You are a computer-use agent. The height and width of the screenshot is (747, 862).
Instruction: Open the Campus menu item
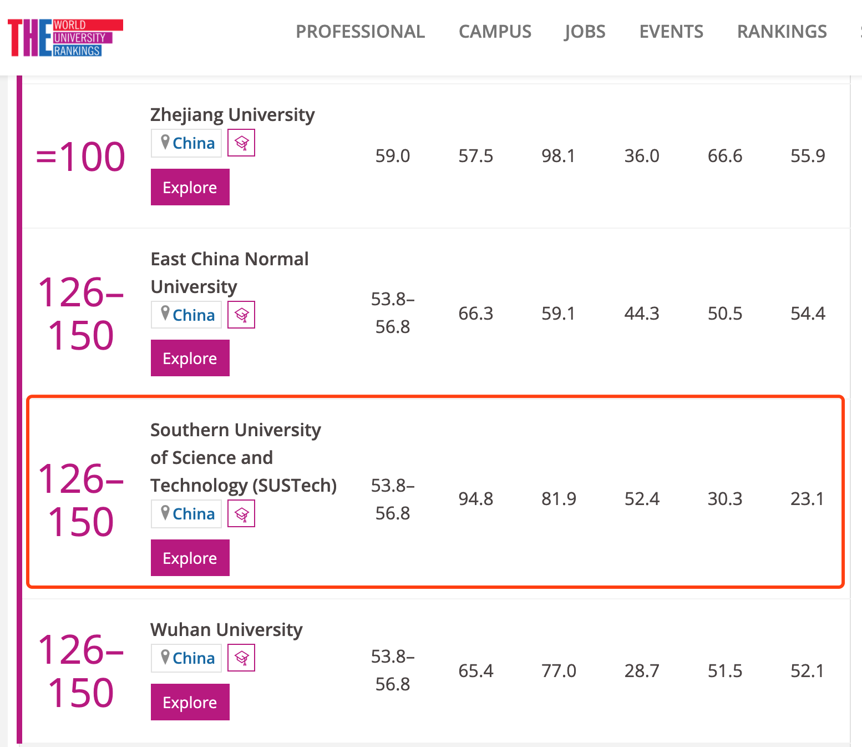click(x=495, y=32)
